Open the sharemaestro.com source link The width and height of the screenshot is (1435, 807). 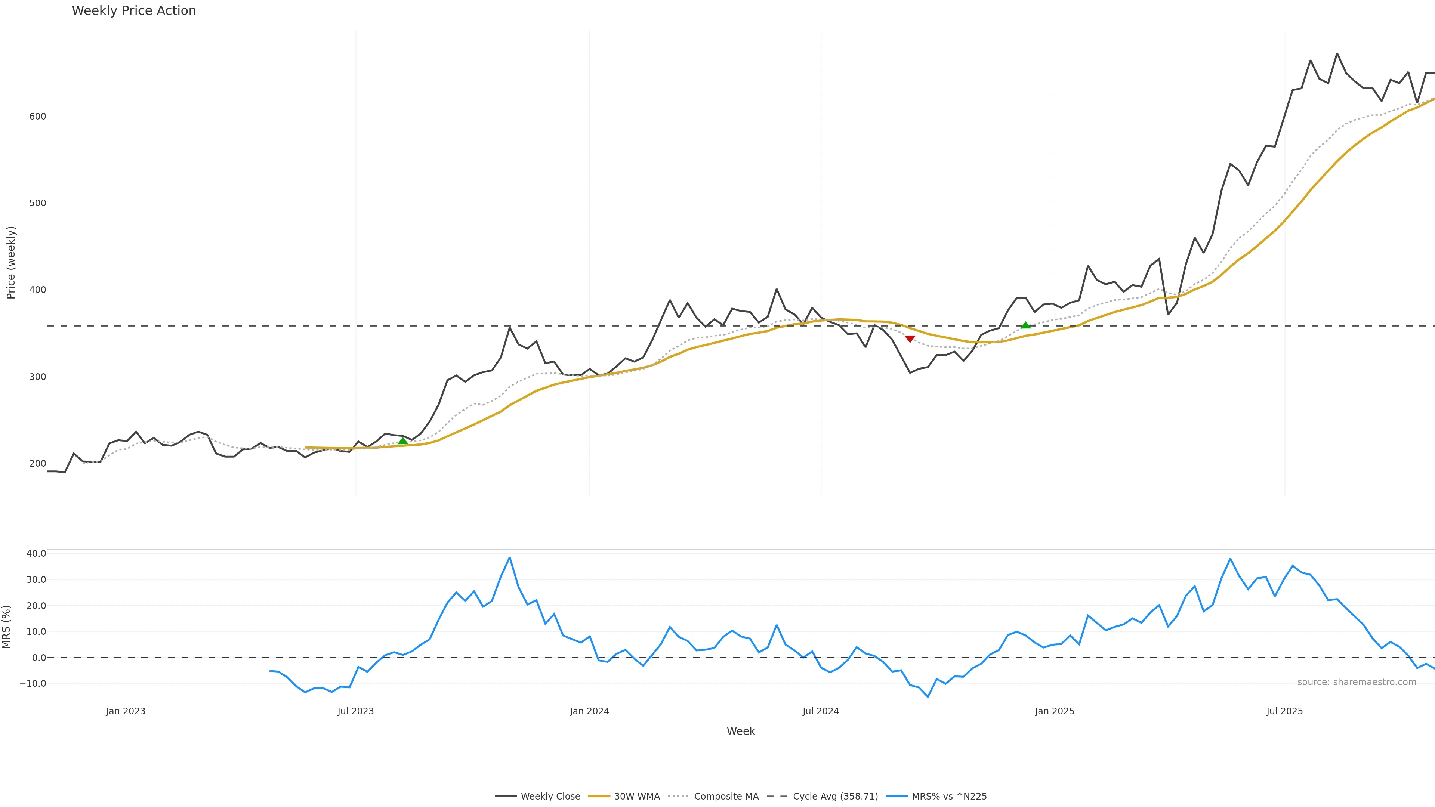tap(1357, 682)
